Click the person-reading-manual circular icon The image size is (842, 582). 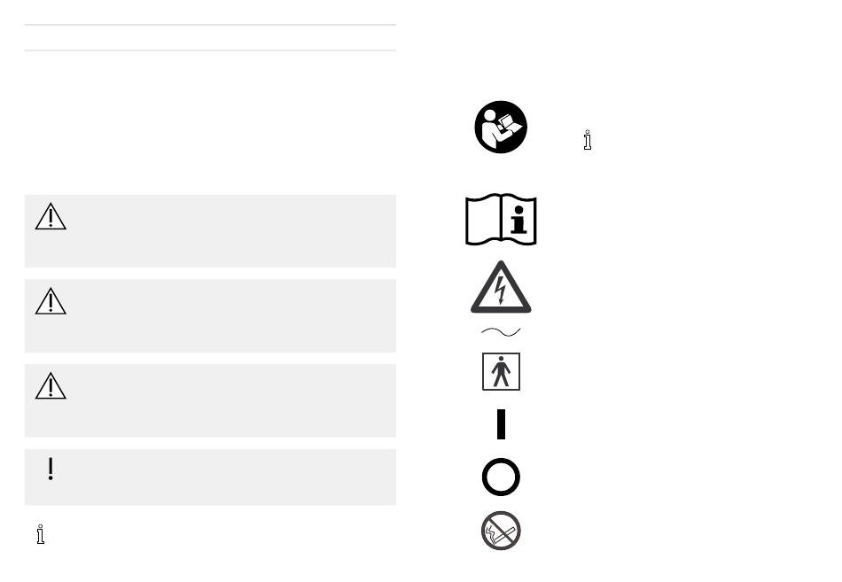(x=501, y=128)
